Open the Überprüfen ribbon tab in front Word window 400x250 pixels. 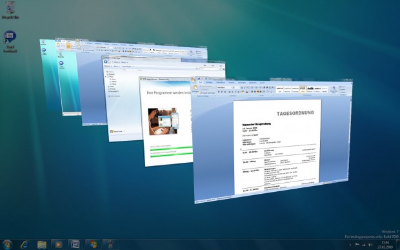tap(252, 83)
